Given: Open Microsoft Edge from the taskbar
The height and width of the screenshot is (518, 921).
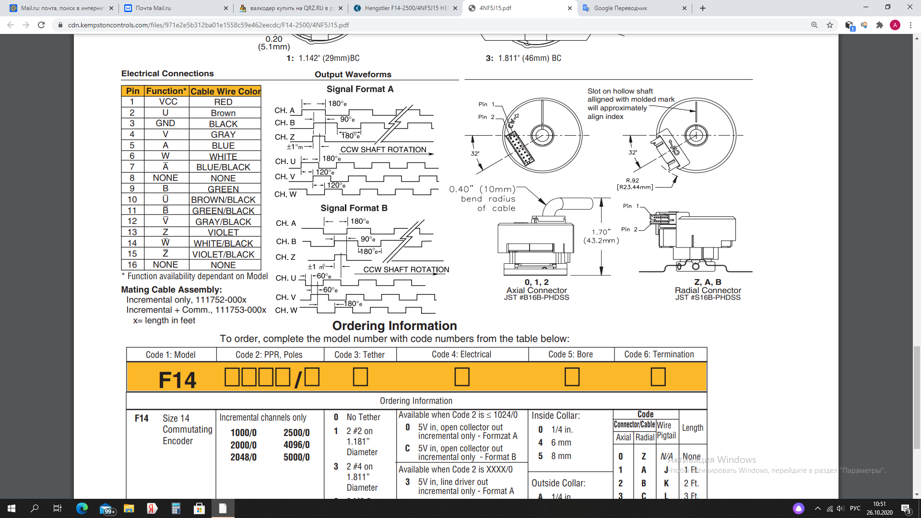Looking at the screenshot, I should (82, 508).
